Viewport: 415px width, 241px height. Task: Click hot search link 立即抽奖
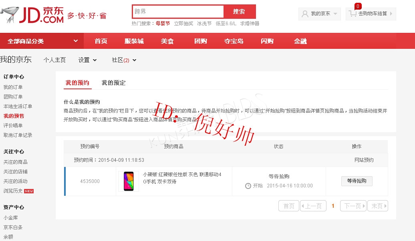(x=184, y=24)
